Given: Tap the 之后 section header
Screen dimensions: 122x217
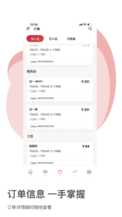Looking at the screenshot, I should coord(30,136).
